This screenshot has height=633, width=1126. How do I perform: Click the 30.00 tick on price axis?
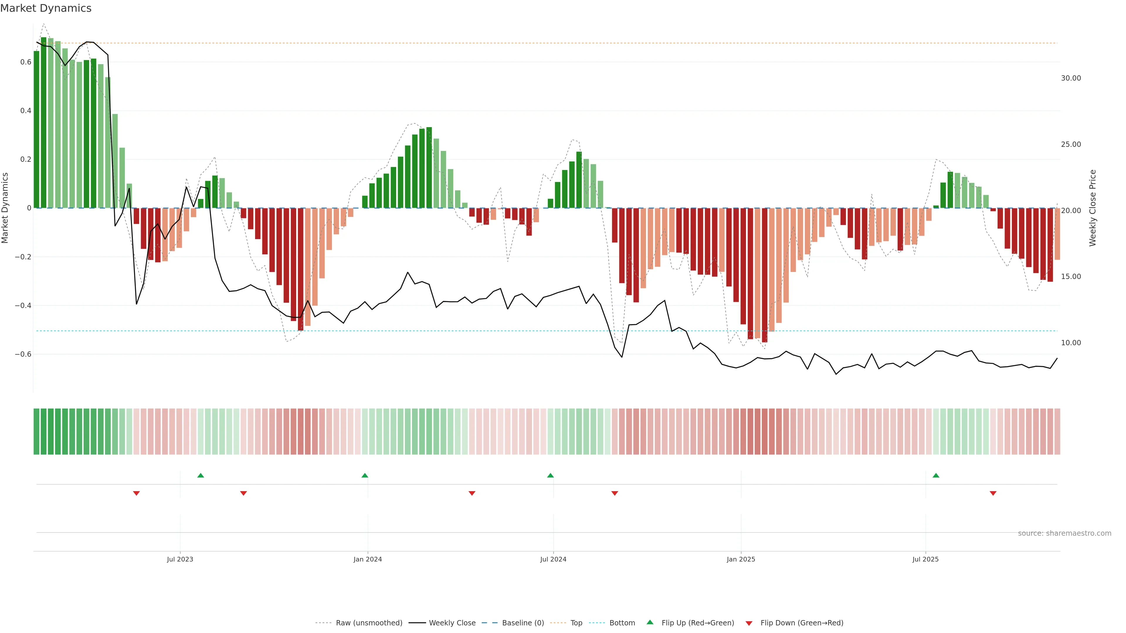1071,78
